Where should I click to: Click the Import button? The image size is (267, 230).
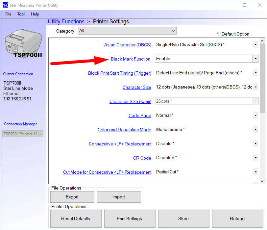tap(119, 197)
